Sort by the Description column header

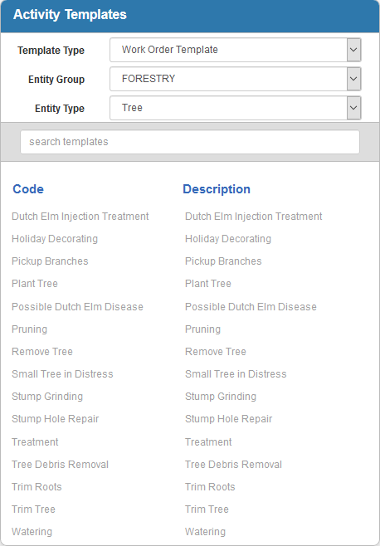click(217, 189)
